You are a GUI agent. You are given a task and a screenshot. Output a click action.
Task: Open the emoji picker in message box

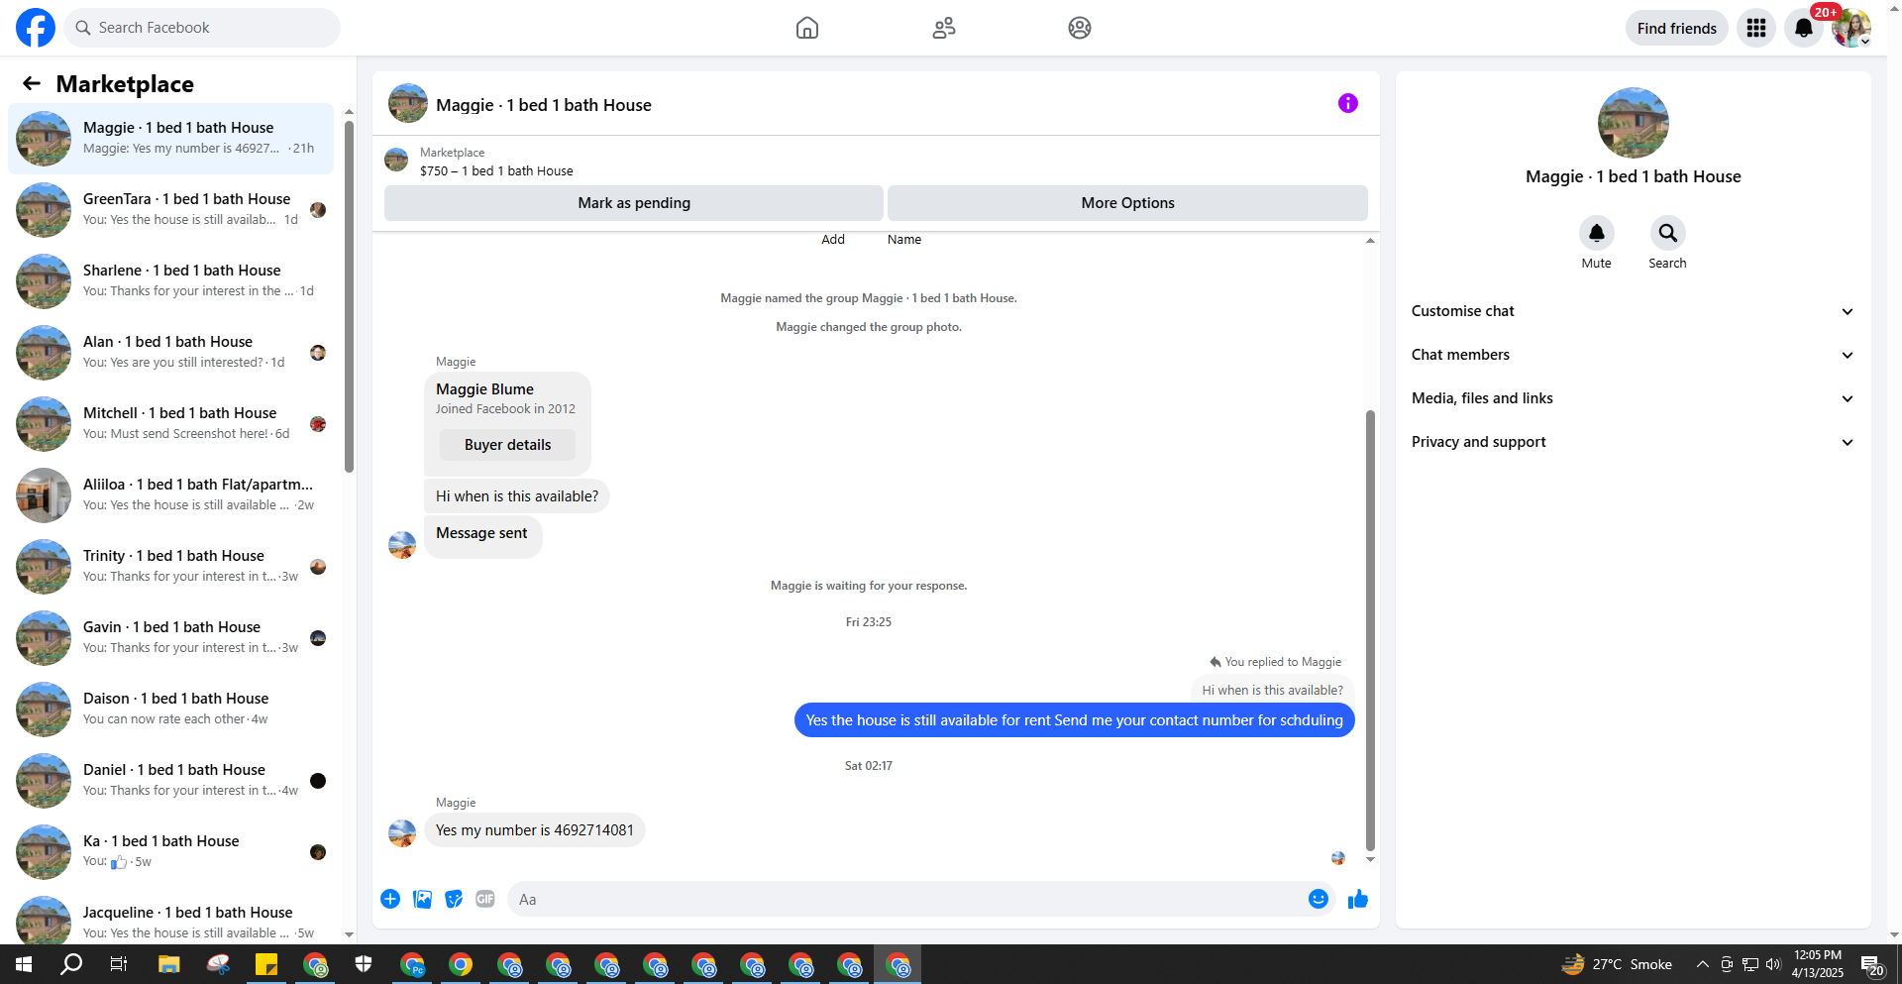1319,899
